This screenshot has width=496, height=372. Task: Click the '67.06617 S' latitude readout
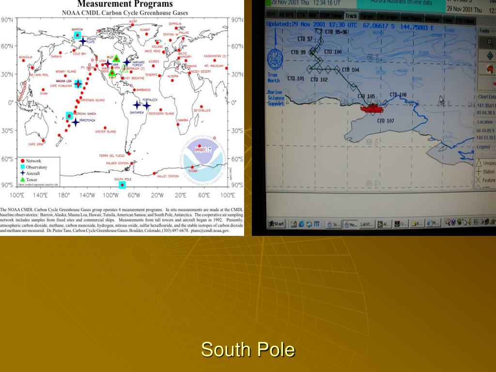[379, 26]
